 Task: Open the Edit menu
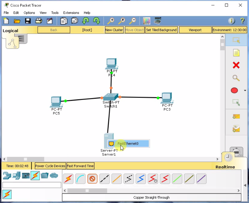click(16, 13)
